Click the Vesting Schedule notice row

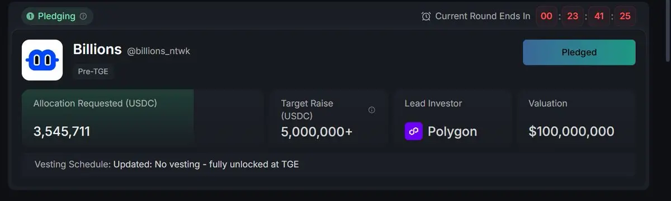click(329, 164)
